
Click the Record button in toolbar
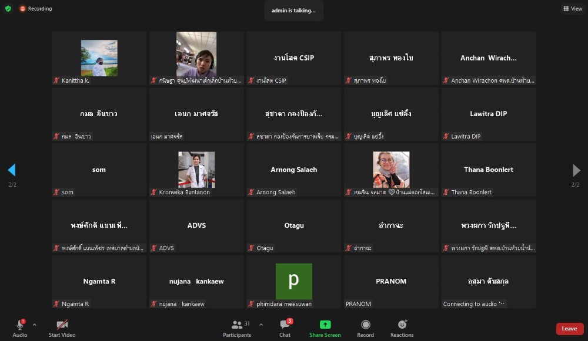[365, 328]
